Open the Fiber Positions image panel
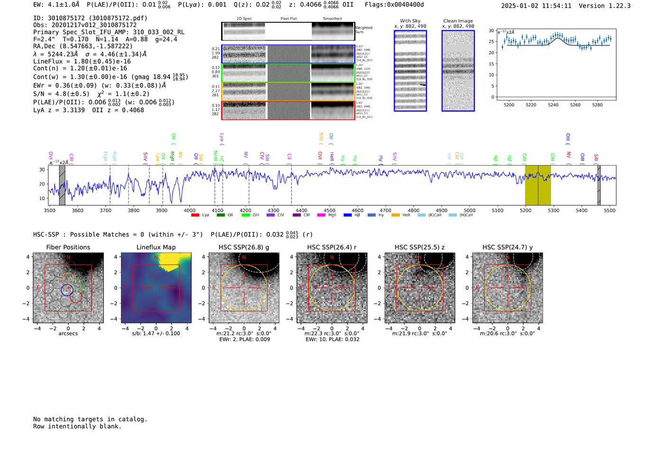 (x=68, y=288)
